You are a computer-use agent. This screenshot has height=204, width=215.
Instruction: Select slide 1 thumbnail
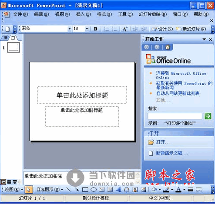(13, 47)
